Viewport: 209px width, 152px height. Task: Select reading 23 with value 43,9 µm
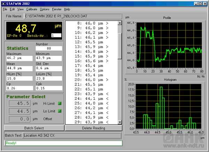pyautogui.click(x=92, y=94)
